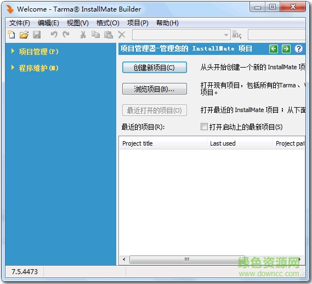Close the InstallMate Builder window
Viewport: 312px width, 284px height.
pyautogui.click(x=293, y=7)
